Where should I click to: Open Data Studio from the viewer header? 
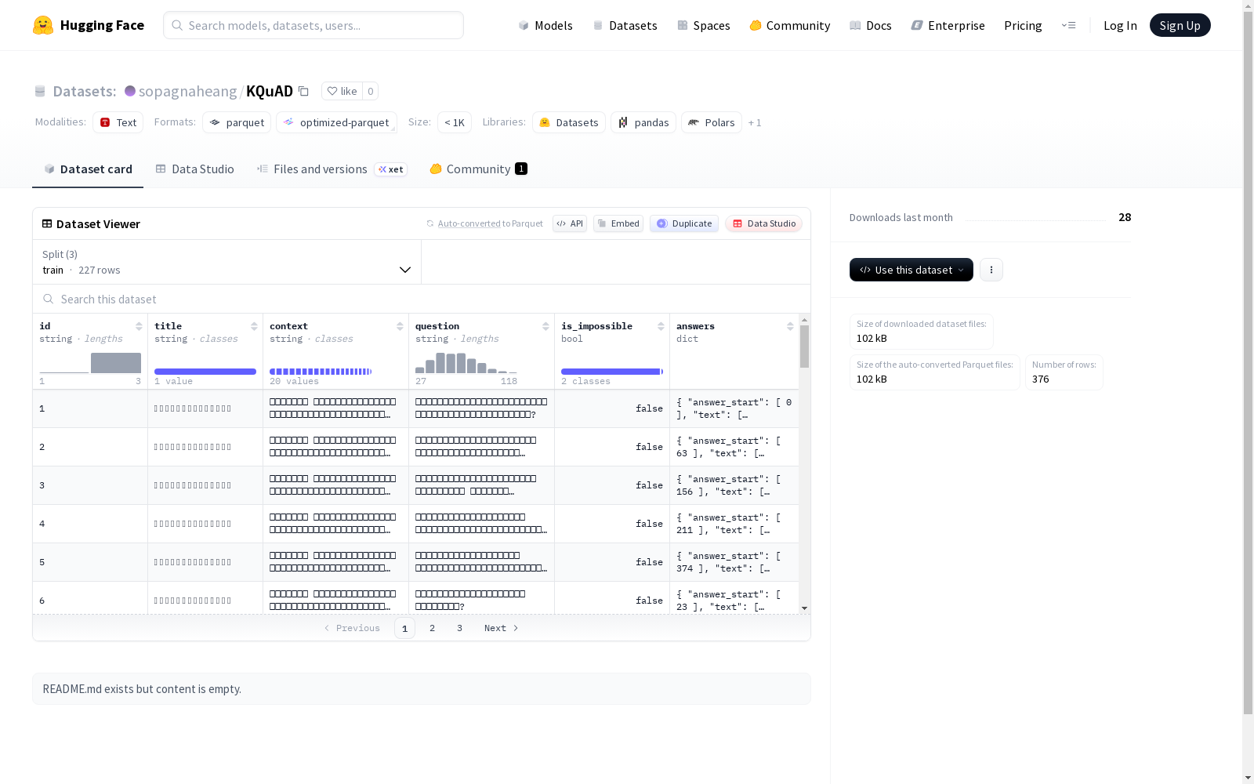click(x=764, y=223)
